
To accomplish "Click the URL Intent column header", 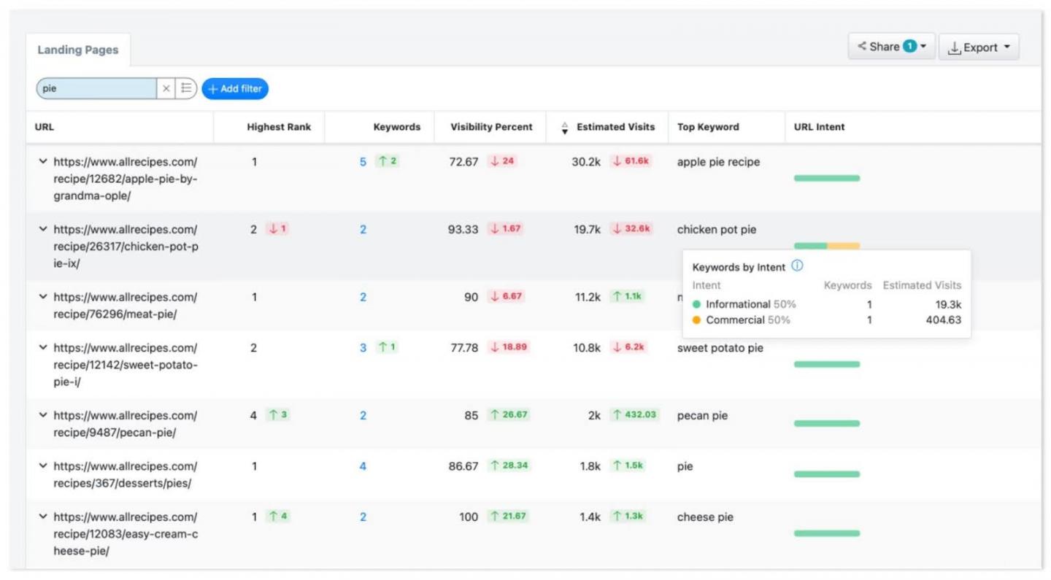I will [x=820, y=127].
